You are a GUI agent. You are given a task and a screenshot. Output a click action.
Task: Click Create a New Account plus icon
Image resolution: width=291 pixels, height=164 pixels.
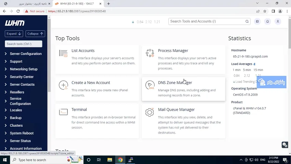63,85
